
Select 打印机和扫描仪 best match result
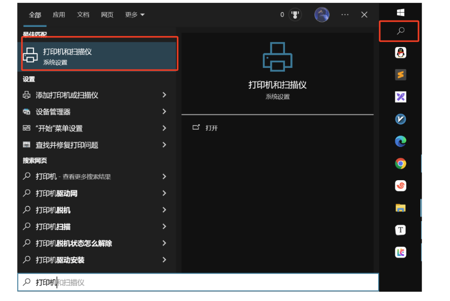pos(99,56)
